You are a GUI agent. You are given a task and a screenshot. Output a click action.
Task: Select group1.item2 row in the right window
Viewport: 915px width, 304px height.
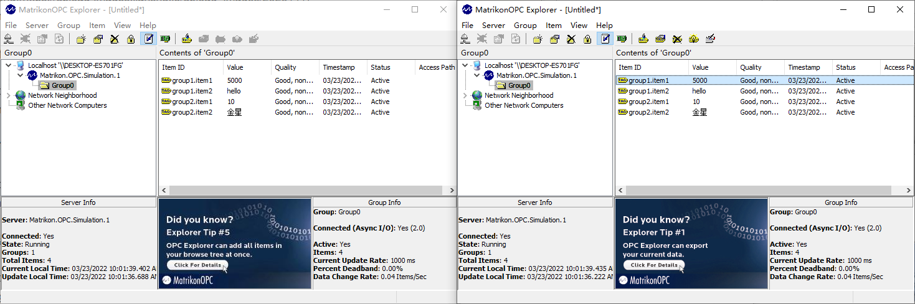(x=764, y=91)
